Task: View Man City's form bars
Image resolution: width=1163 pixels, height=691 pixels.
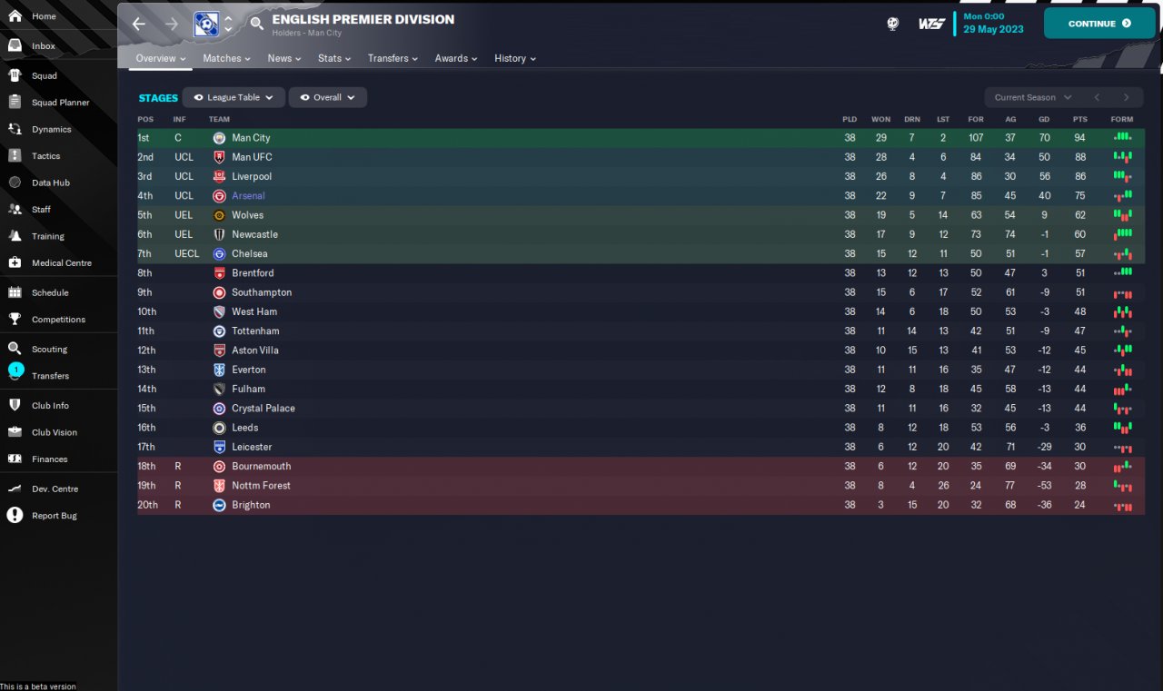Action: click(1123, 138)
